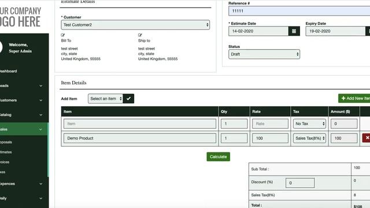
Task: Click the company logo placeholder
Action: pyautogui.click(x=20, y=17)
